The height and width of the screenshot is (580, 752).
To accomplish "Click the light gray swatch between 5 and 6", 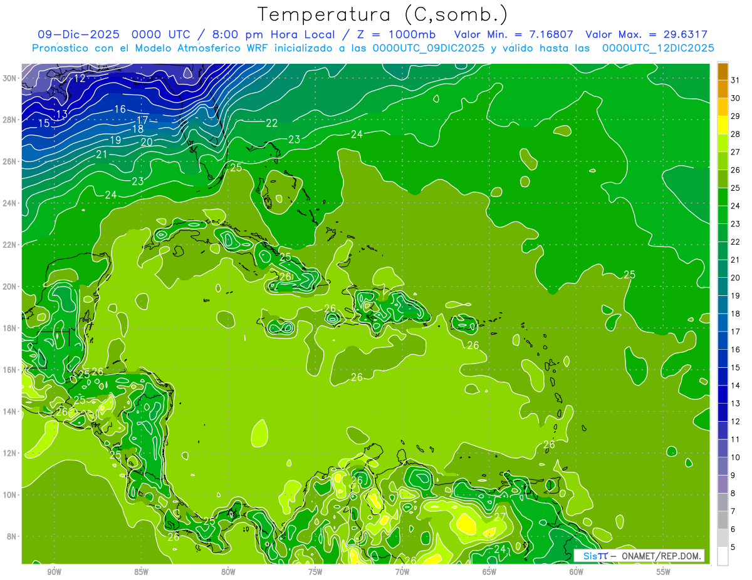I will pos(723,538).
